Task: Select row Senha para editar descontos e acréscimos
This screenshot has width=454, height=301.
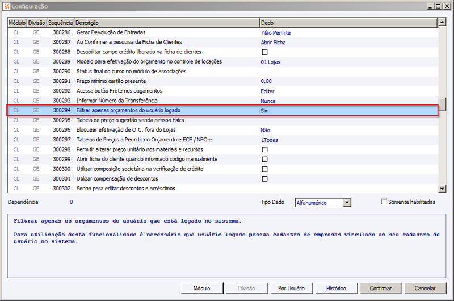Action: coord(222,189)
